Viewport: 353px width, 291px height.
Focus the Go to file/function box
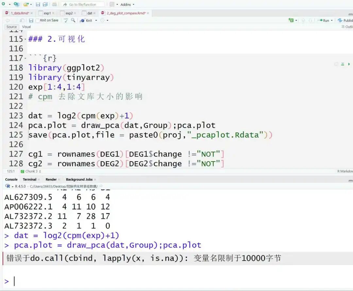click(x=83, y=5)
